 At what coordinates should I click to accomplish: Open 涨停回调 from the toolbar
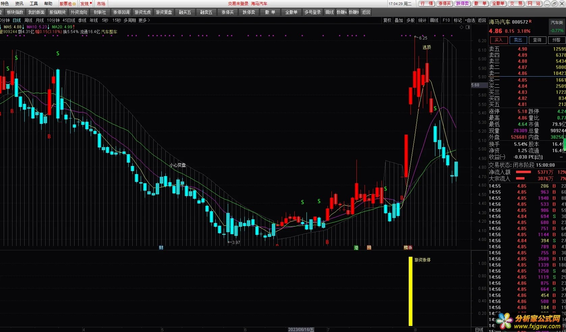tap(121, 12)
